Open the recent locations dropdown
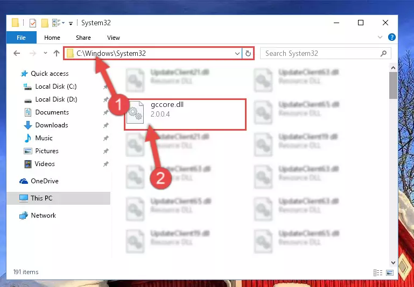Viewport: 414px width, 287px height. (45, 53)
